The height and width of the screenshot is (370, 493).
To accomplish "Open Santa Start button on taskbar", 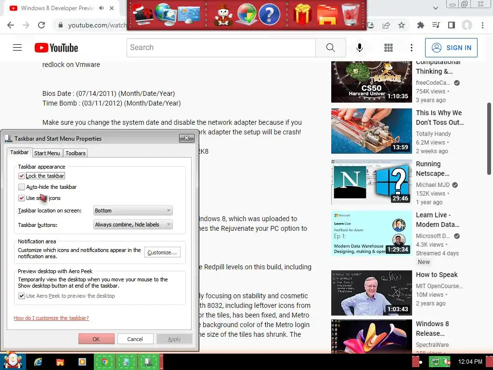I will 12,361.
